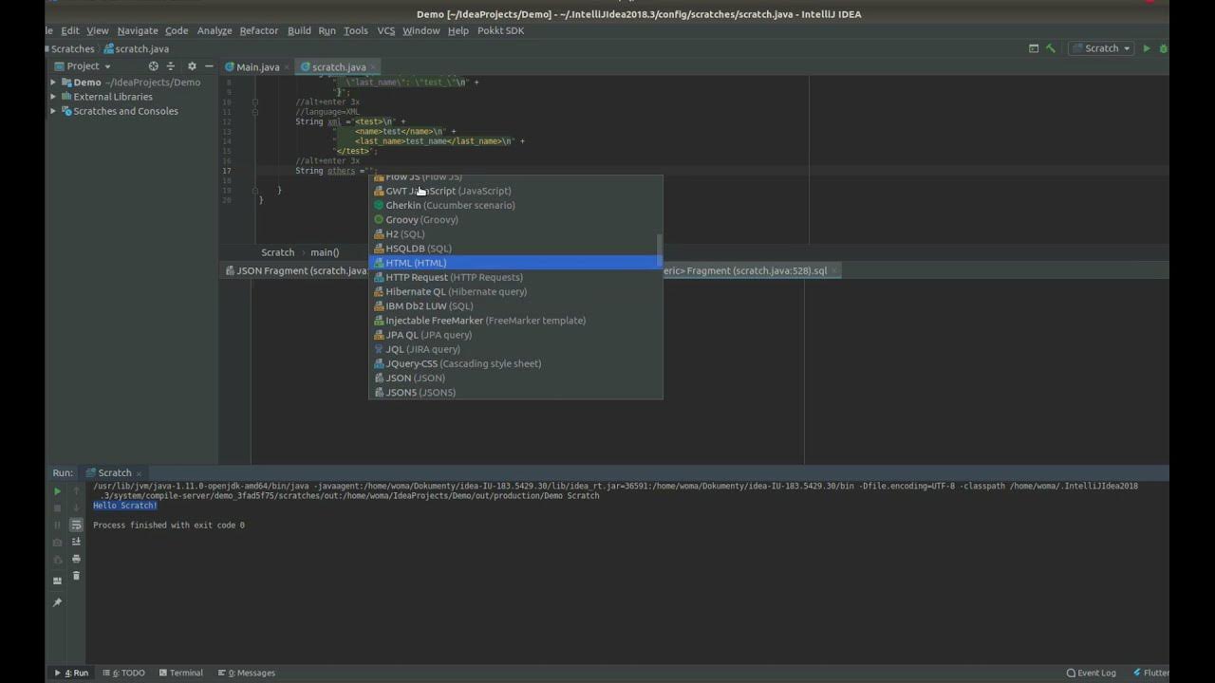The height and width of the screenshot is (683, 1215).
Task: Open the Pokkt SDK menu
Action: 499,30
